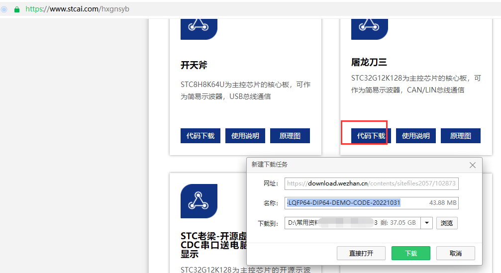501x273 pixels.
Task: Click the 取消 cancel button
Action: pyautogui.click(x=456, y=253)
